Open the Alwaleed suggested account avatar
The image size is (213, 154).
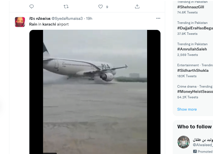(183, 142)
